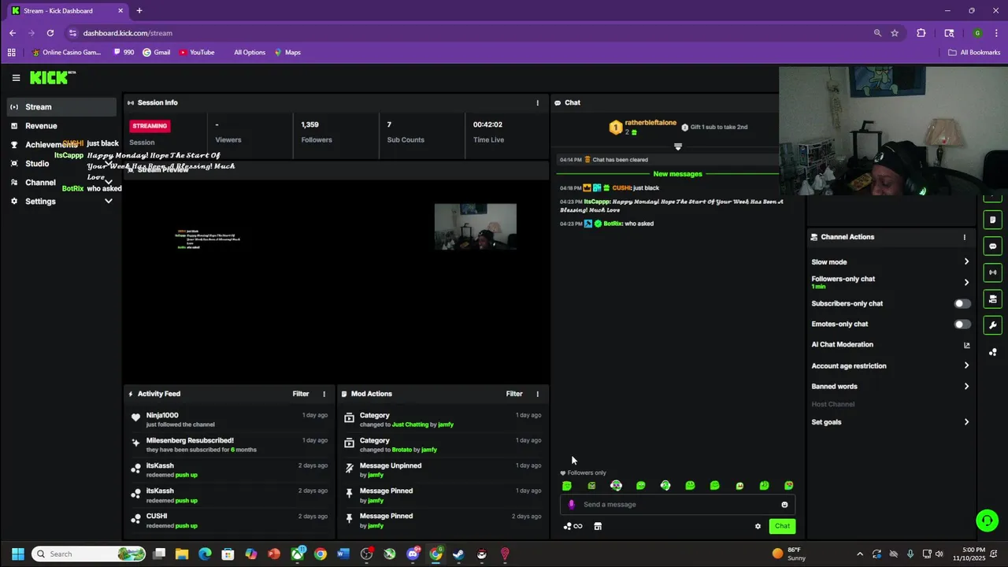Click webcam thumbnail in stream preview
Viewport: 1008px width, 567px height.
point(476,227)
